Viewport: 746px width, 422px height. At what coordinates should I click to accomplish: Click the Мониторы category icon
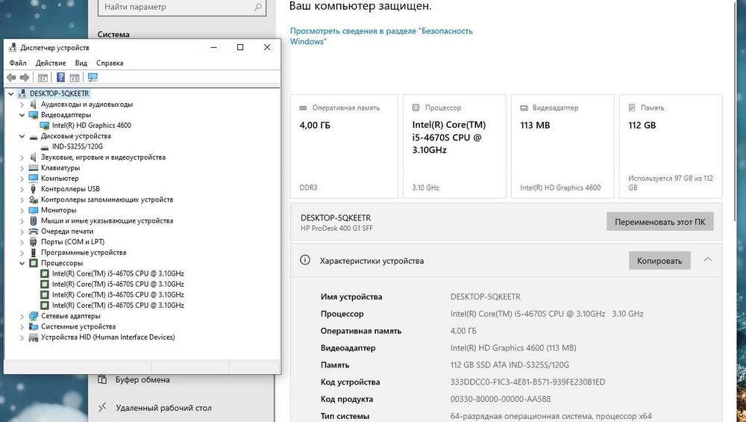pyautogui.click(x=34, y=210)
